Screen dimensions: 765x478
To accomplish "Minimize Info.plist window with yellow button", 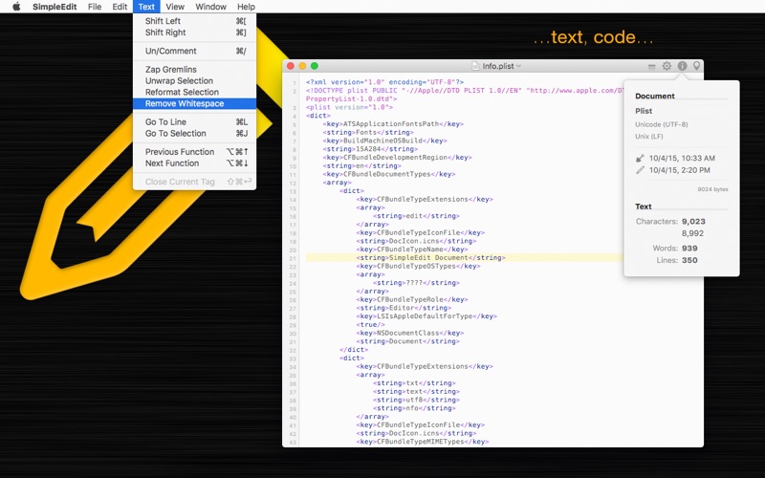I will (x=302, y=66).
